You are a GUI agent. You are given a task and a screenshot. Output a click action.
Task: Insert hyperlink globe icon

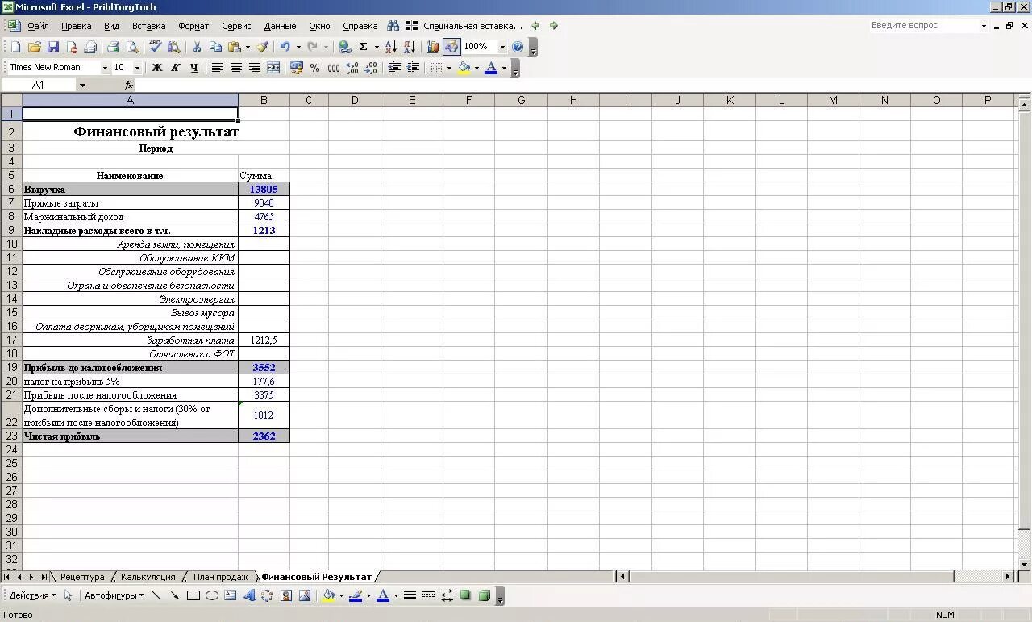[344, 47]
